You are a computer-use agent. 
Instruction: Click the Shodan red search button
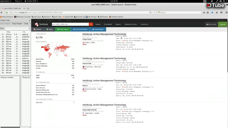(91, 24)
